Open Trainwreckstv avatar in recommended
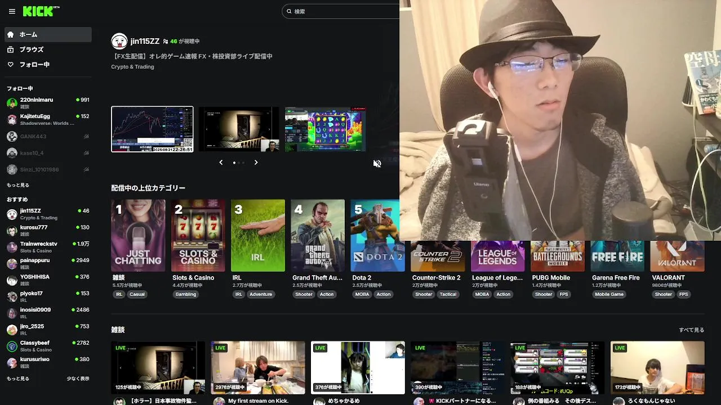This screenshot has height=405, width=721. [12, 247]
